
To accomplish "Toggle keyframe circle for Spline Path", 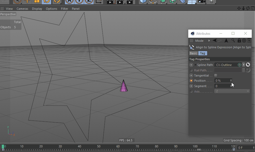I will tap(191, 65).
